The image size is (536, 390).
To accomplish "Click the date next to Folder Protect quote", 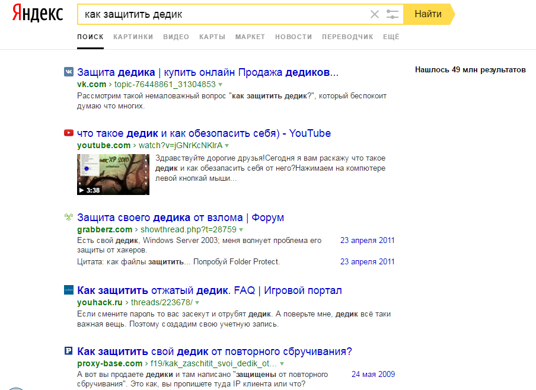I will (367, 261).
